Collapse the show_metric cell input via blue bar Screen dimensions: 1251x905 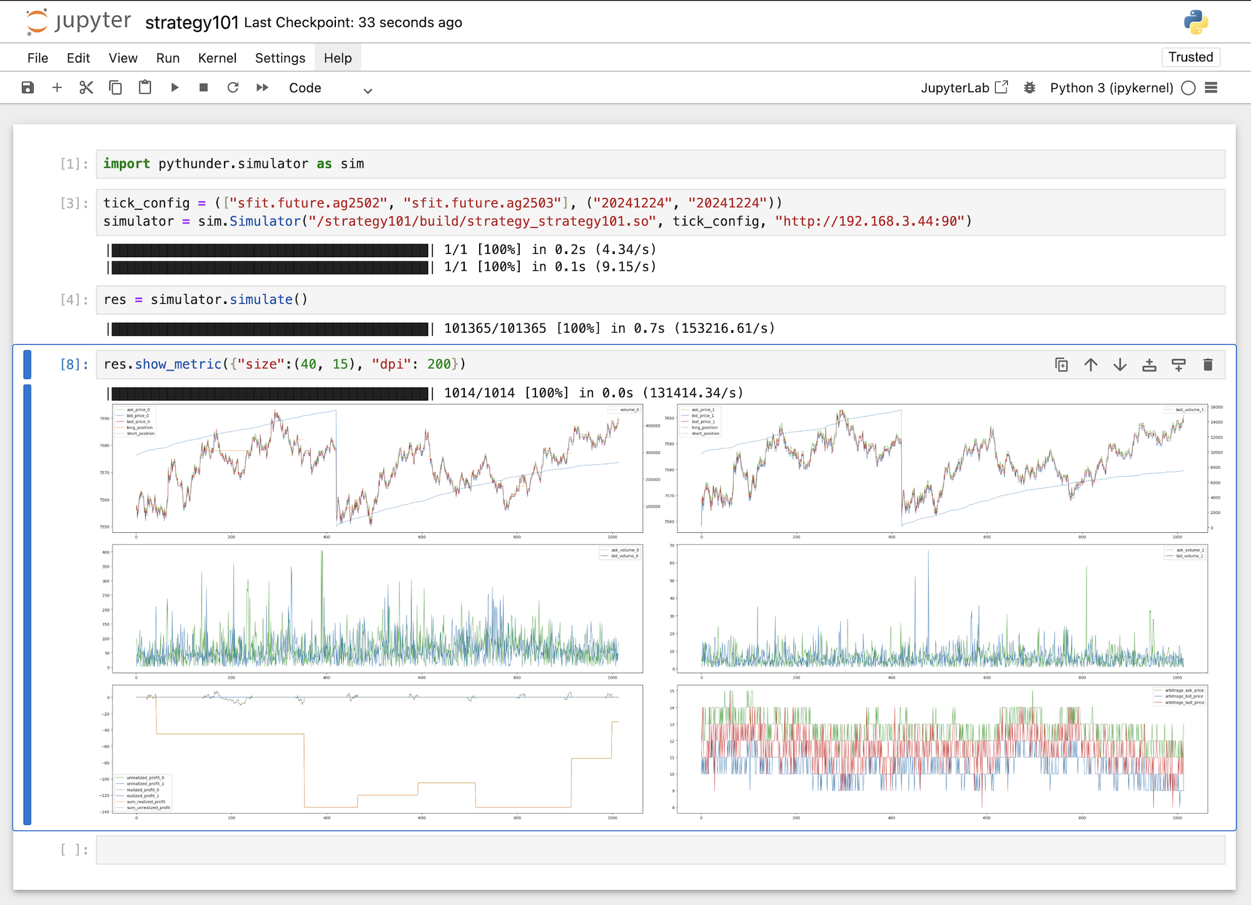(27, 365)
